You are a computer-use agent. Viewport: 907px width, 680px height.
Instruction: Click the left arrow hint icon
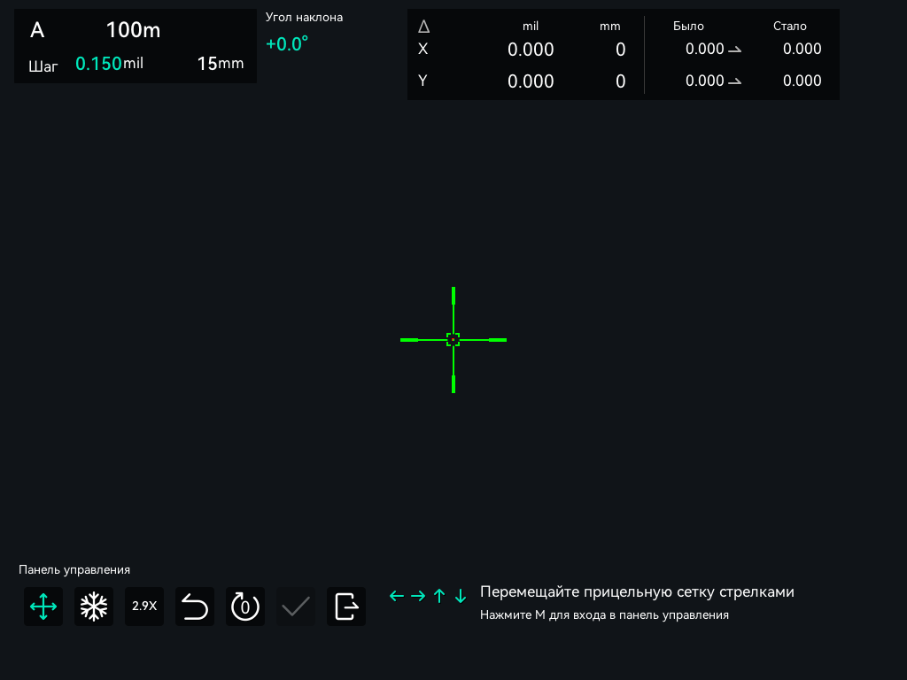coord(397,596)
